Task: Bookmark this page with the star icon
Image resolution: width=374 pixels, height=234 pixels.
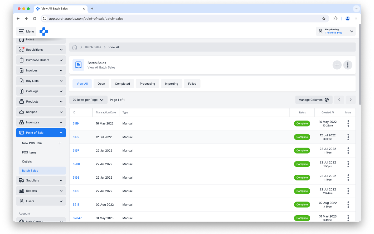Action: pyautogui.click(x=324, y=18)
